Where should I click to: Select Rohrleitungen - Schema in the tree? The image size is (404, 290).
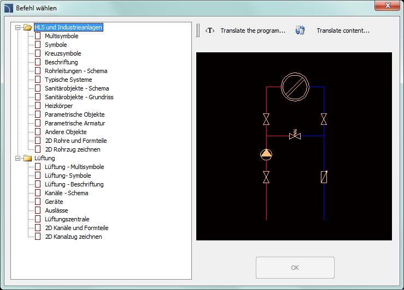pyautogui.click(x=76, y=71)
